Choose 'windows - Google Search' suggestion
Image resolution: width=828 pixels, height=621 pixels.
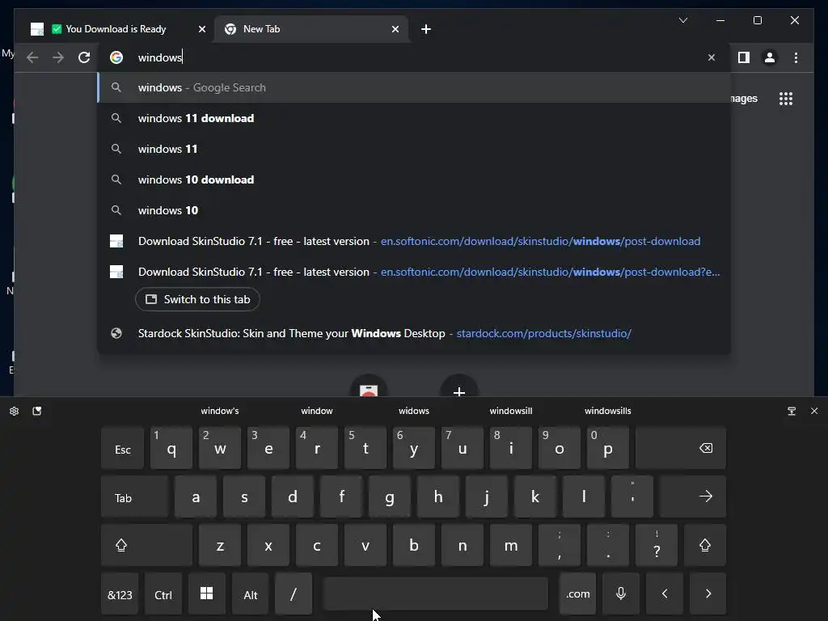[414, 87]
